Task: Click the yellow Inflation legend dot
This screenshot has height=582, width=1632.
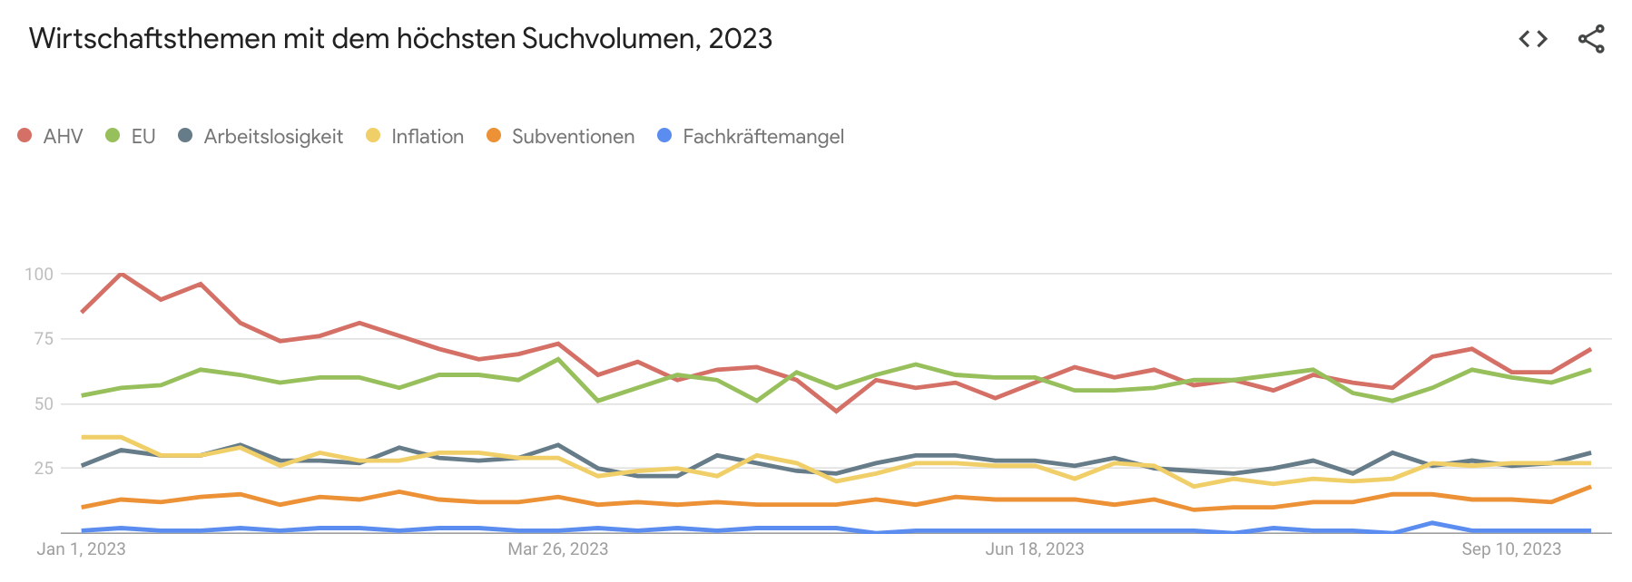Action: pyautogui.click(x=373, y=136)
